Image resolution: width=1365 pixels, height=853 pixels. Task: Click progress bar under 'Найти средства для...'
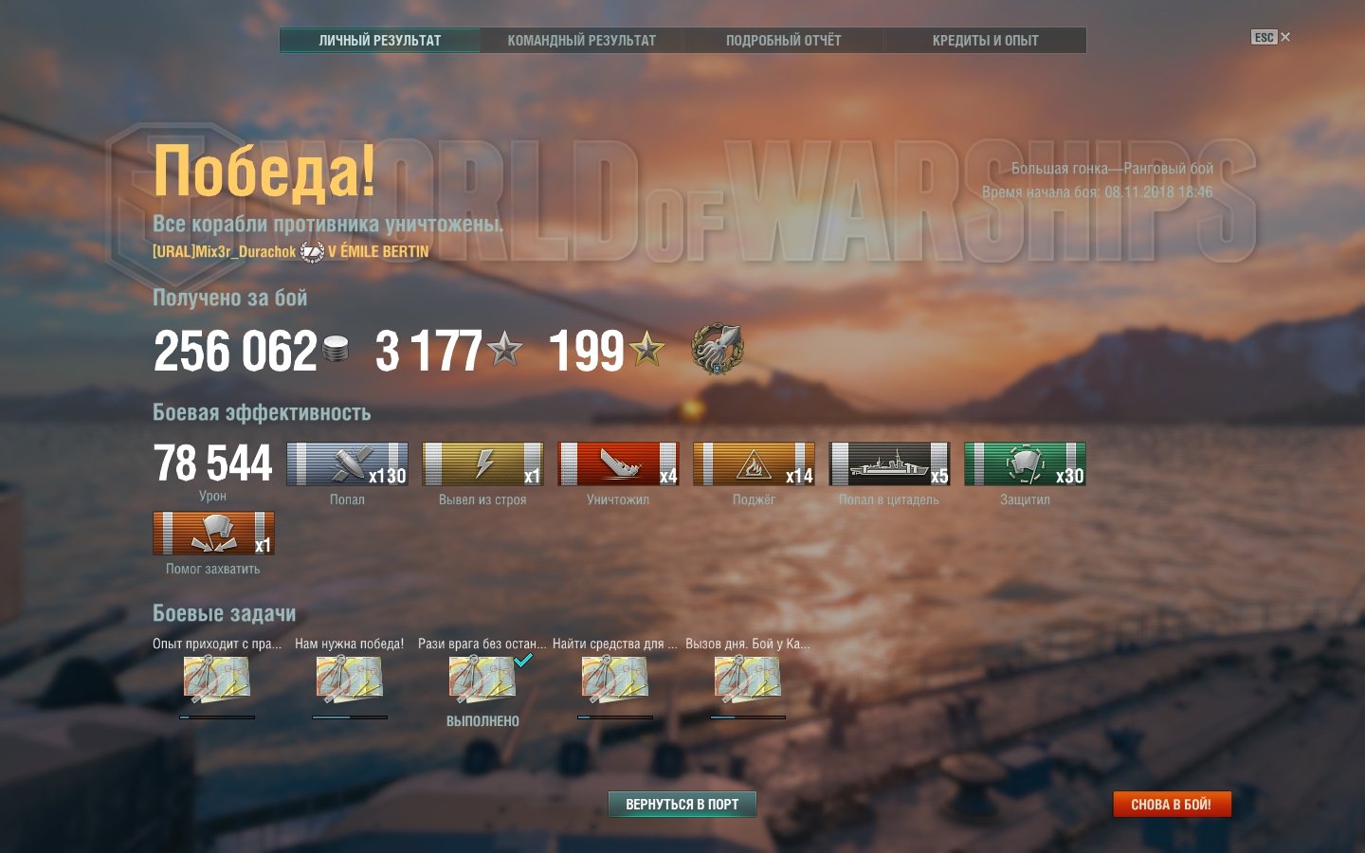point(615,717)
